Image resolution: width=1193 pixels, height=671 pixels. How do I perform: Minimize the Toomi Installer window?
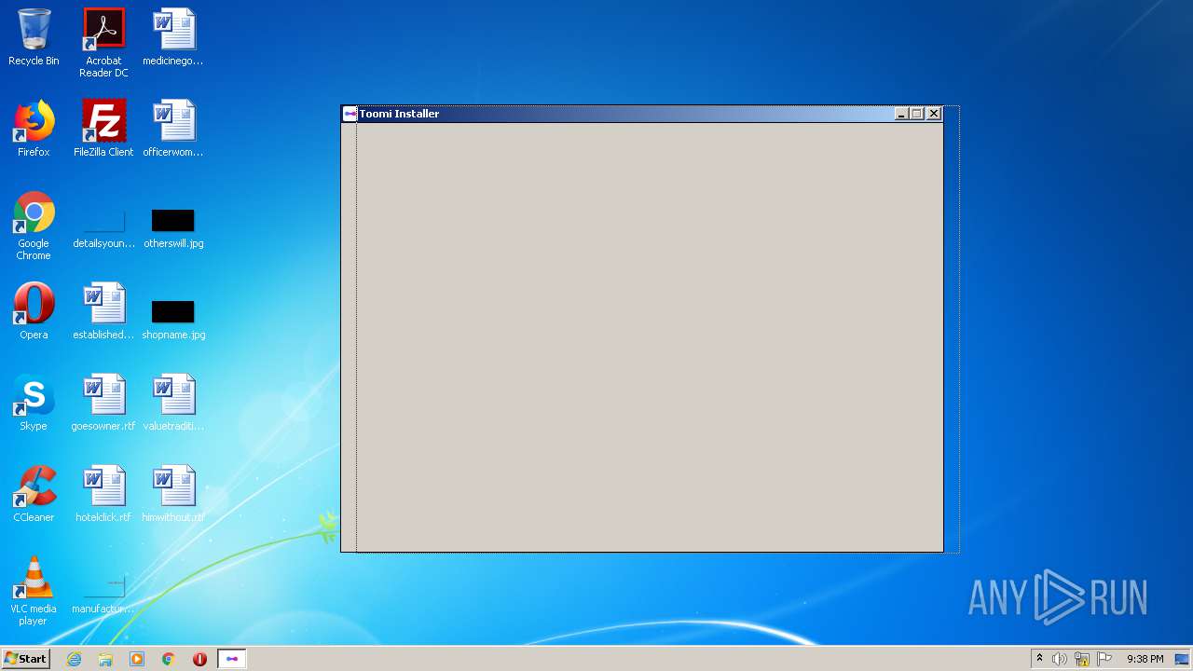click(901, 114)
